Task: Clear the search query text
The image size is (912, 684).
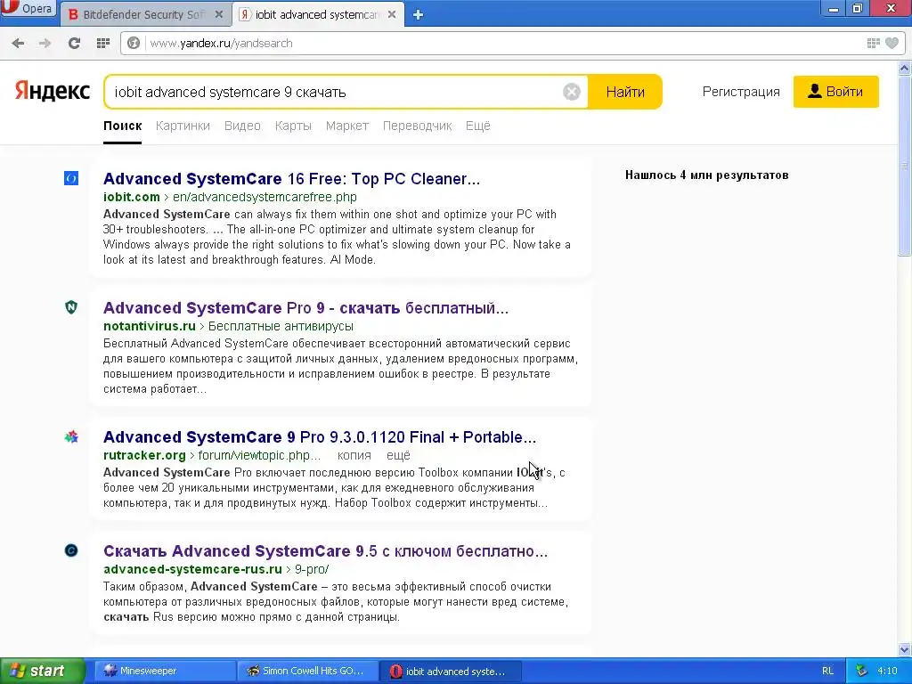Action: 572,92
